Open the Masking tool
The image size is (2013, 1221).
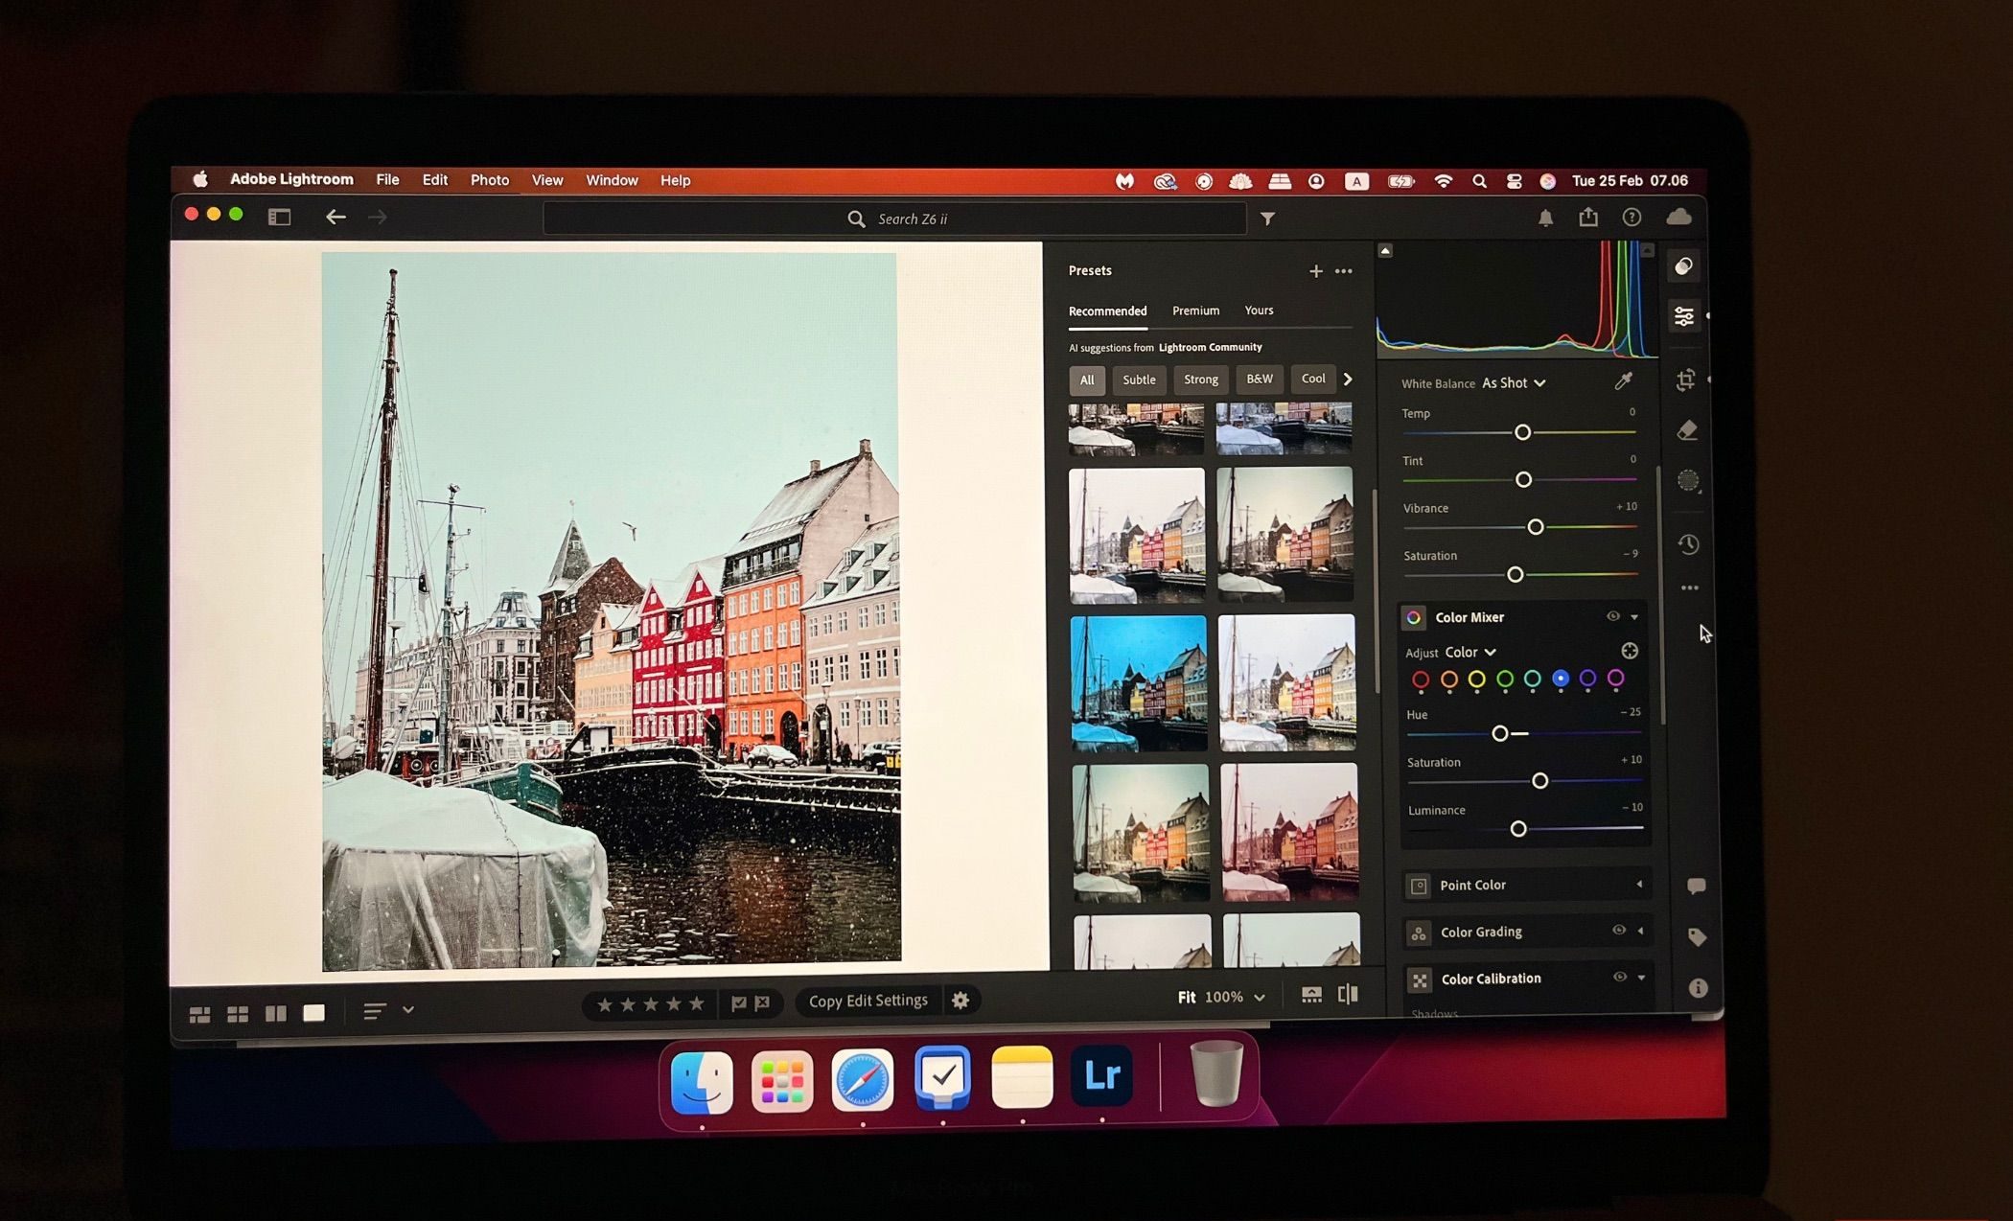pyautogui.click(x=1688, y=480)
